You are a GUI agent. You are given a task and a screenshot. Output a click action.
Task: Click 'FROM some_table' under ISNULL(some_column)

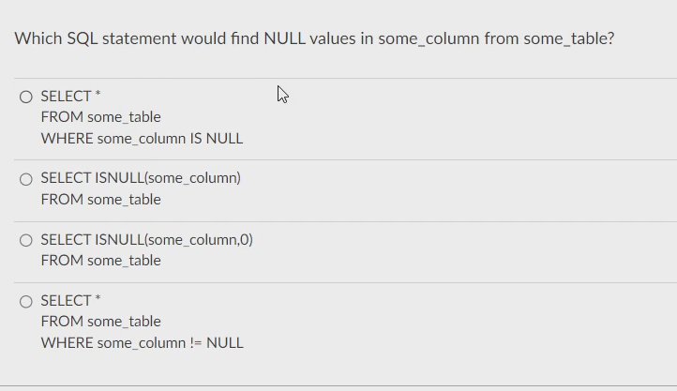pos(101,200)
